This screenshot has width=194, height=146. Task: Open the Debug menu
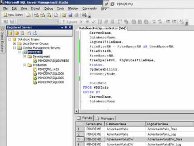click(x=48, y=9)
